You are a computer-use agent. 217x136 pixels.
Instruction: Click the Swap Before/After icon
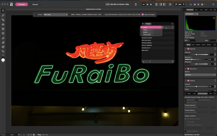(x=164, y=4)
